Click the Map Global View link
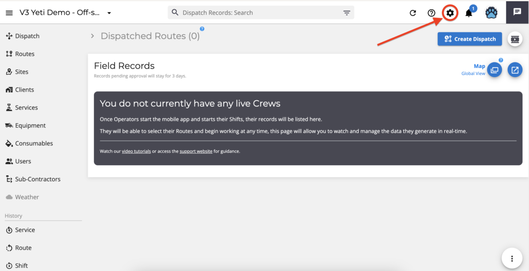The width and height of the screenshot is (529, 271). point(473,70)
